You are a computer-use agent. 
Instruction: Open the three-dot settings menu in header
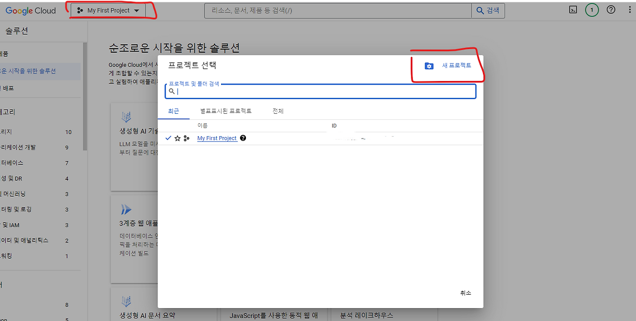point(630,10)
